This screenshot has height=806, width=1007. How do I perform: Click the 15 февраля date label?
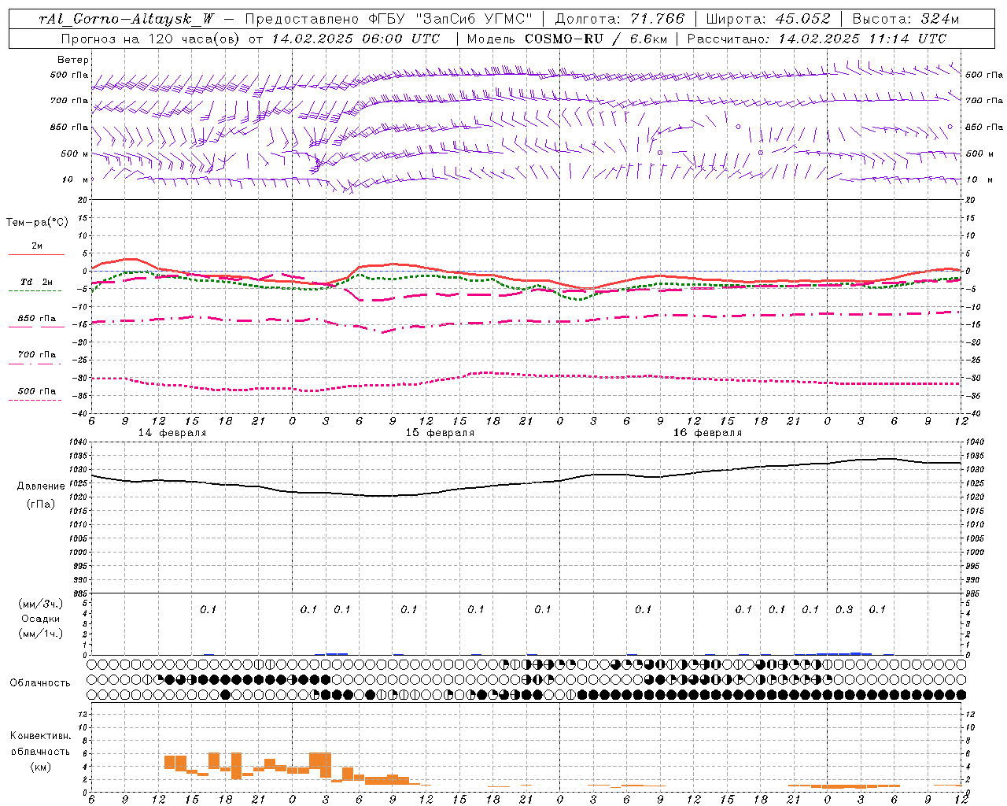tap(440, 433)
